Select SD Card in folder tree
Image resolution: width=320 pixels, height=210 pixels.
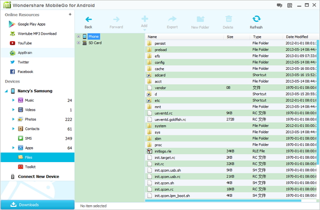pos(95,43)
